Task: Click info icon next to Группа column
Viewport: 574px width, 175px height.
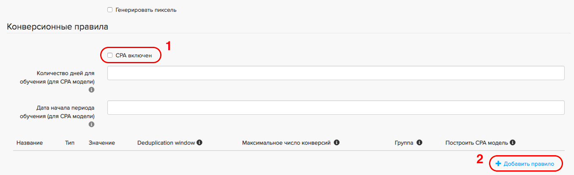Action: click(419, 143)
